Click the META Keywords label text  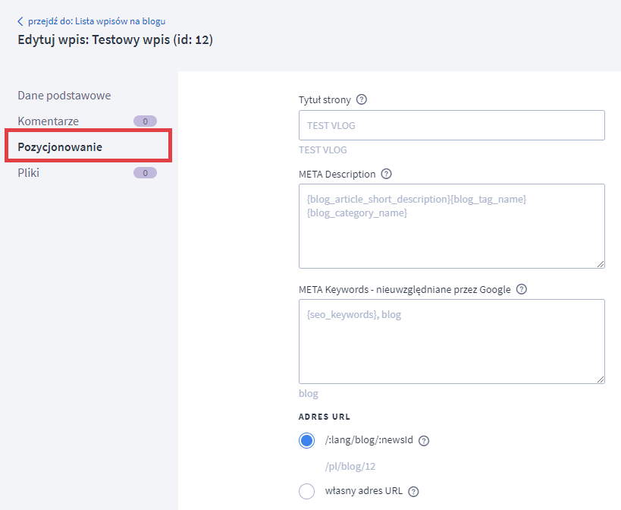click(405, 290)
